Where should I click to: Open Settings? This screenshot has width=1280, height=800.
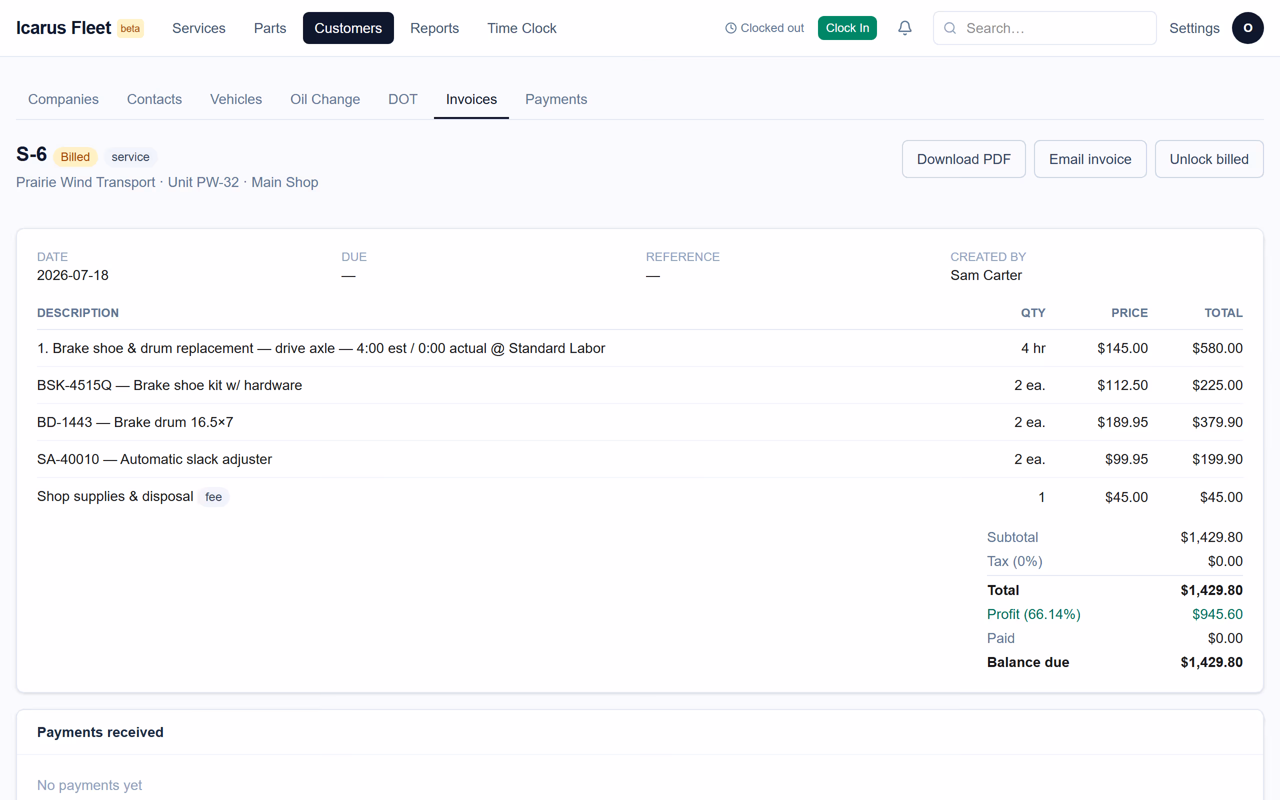point(1194,28)
